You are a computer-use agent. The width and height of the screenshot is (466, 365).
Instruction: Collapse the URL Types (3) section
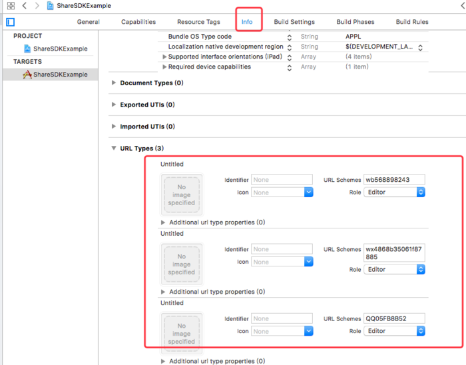click(x=114, y=148)
